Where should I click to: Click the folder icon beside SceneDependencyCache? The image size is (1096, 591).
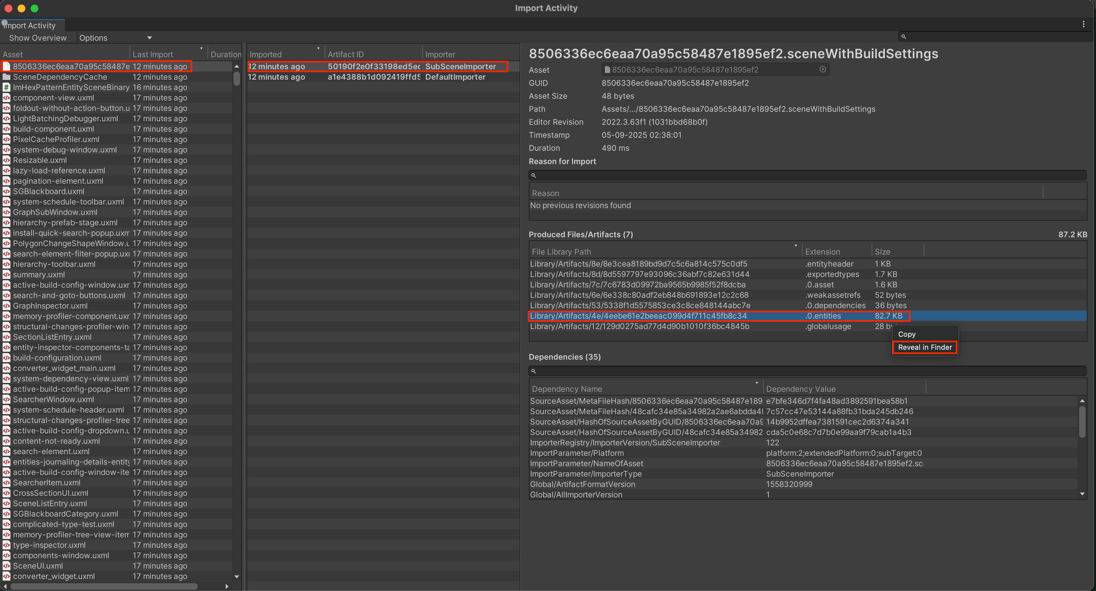pos(7,77)
